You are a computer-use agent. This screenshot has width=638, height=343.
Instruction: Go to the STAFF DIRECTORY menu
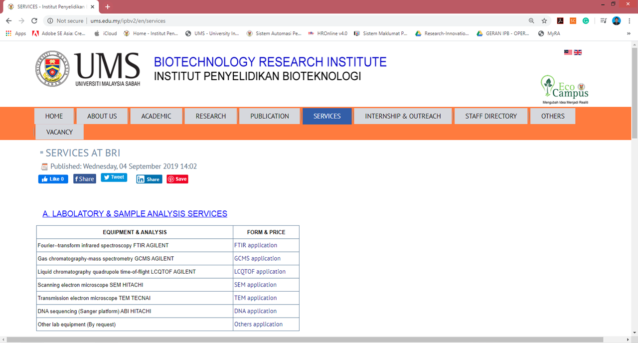click(490, 116)
